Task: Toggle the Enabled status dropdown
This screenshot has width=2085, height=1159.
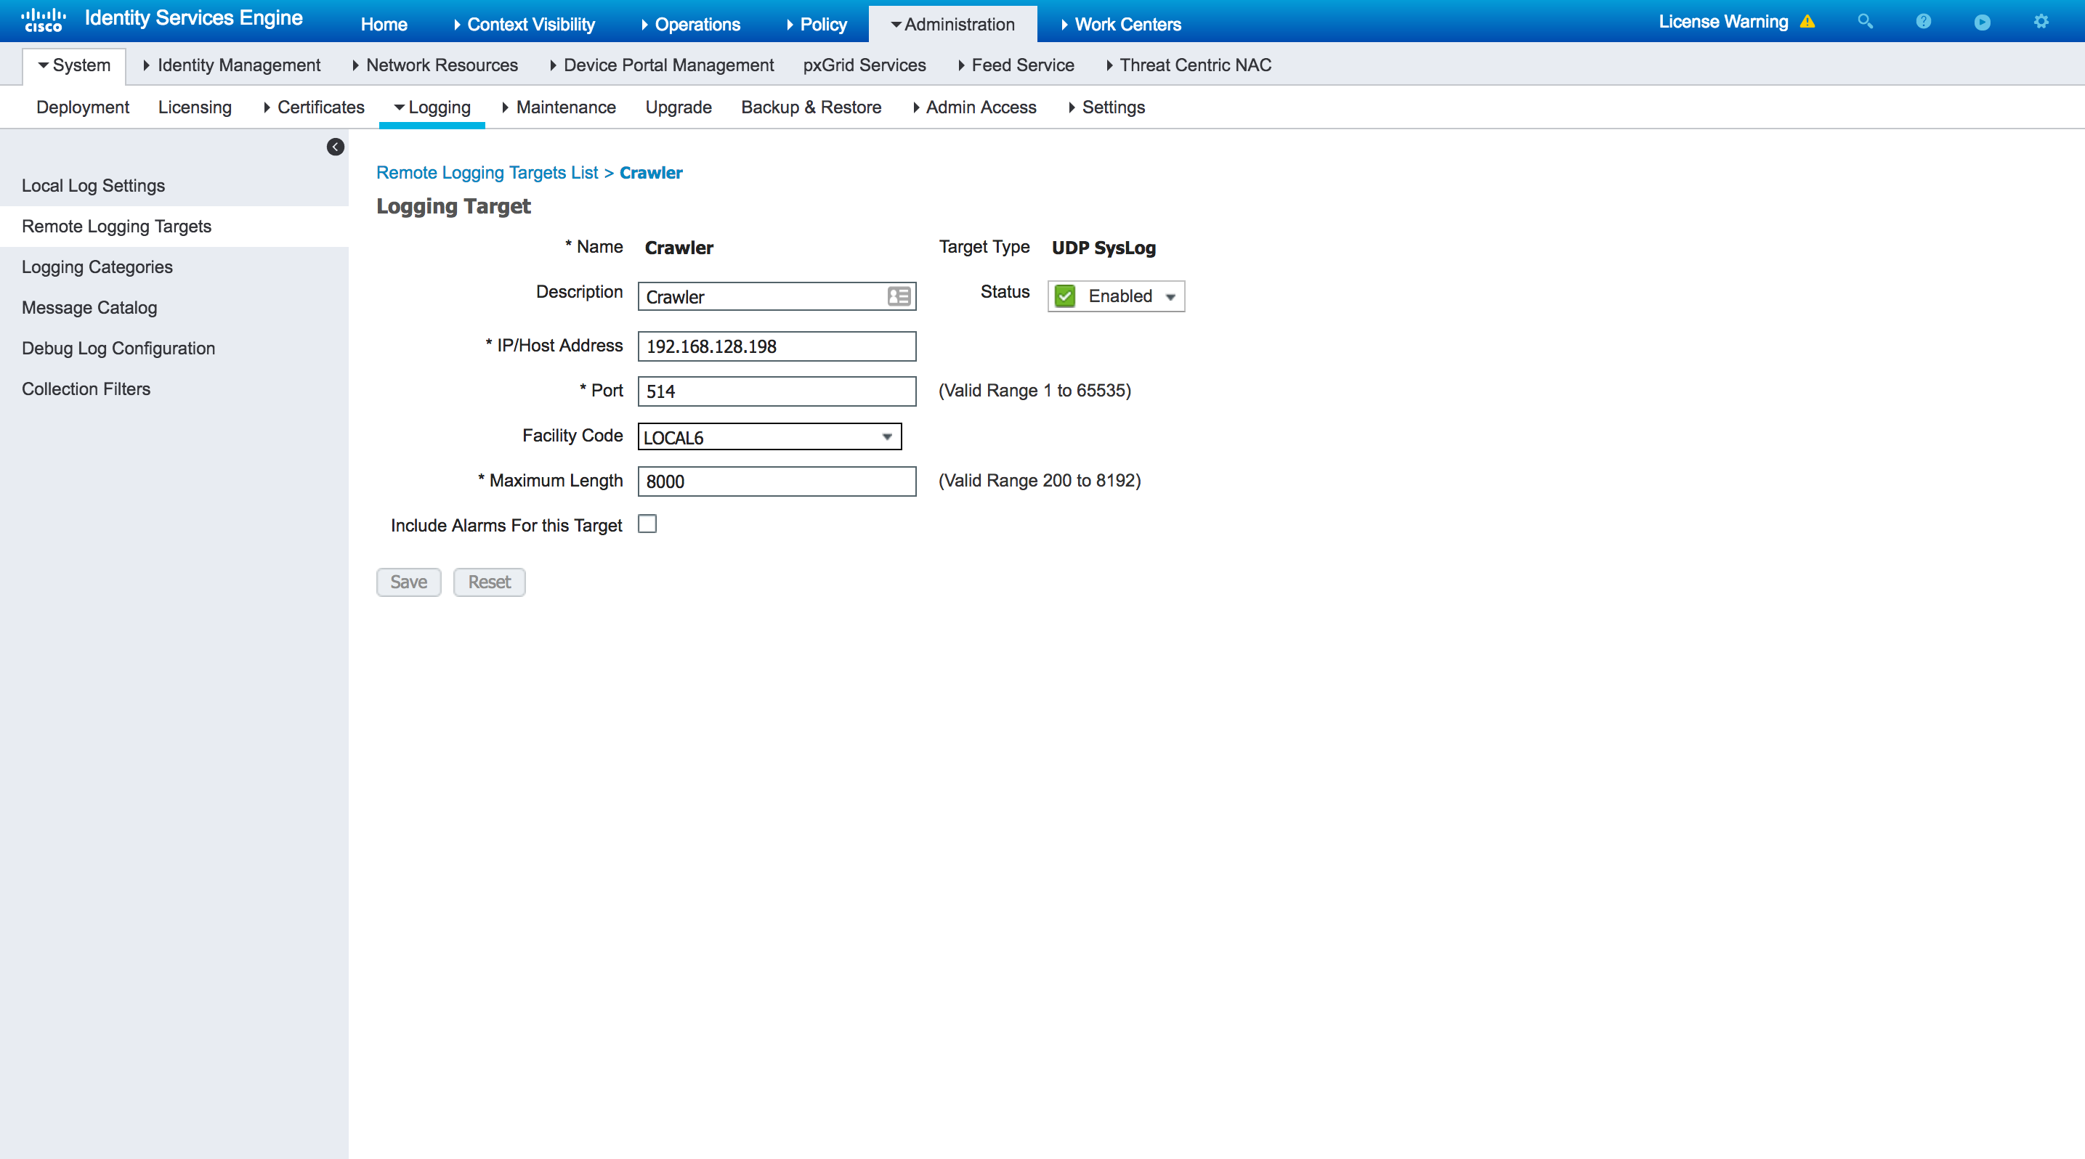Action: 1170,296
